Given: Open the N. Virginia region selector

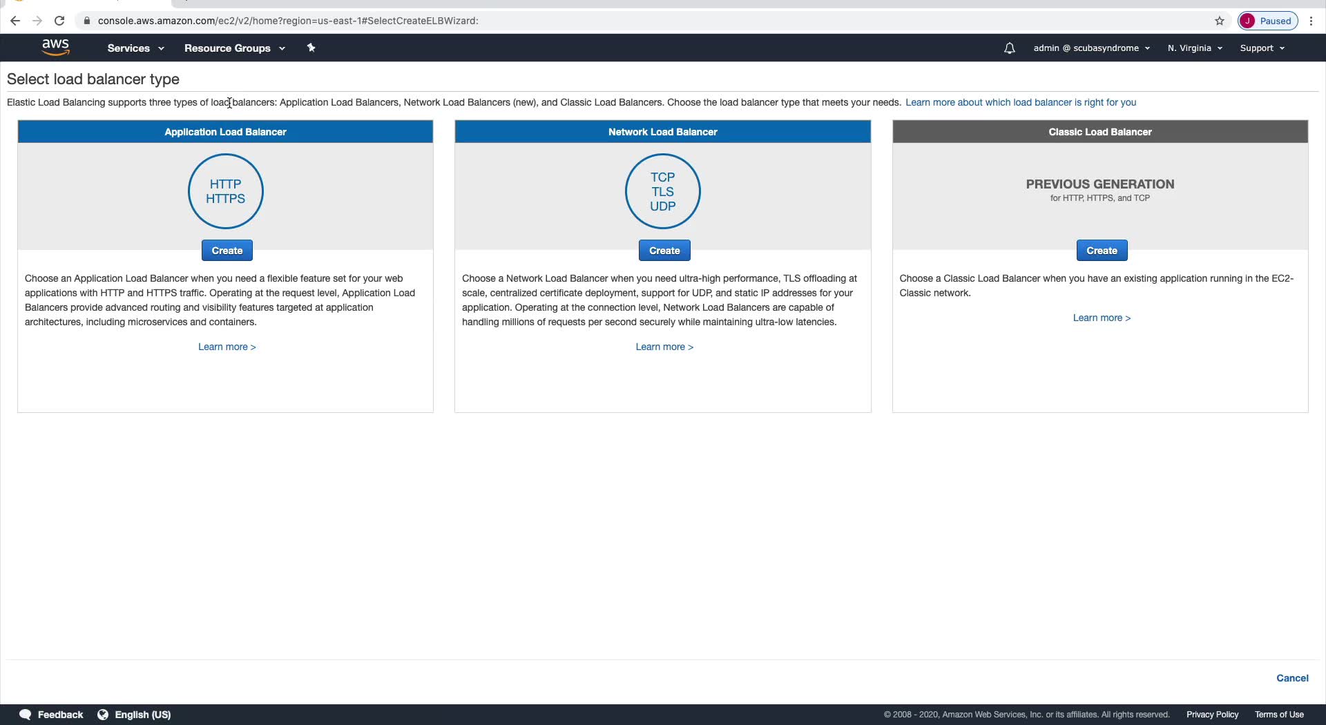Looking at the screenshot, I should [x=1195, y=48].
